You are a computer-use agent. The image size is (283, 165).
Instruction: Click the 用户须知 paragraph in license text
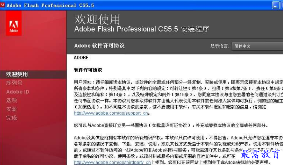178,95
